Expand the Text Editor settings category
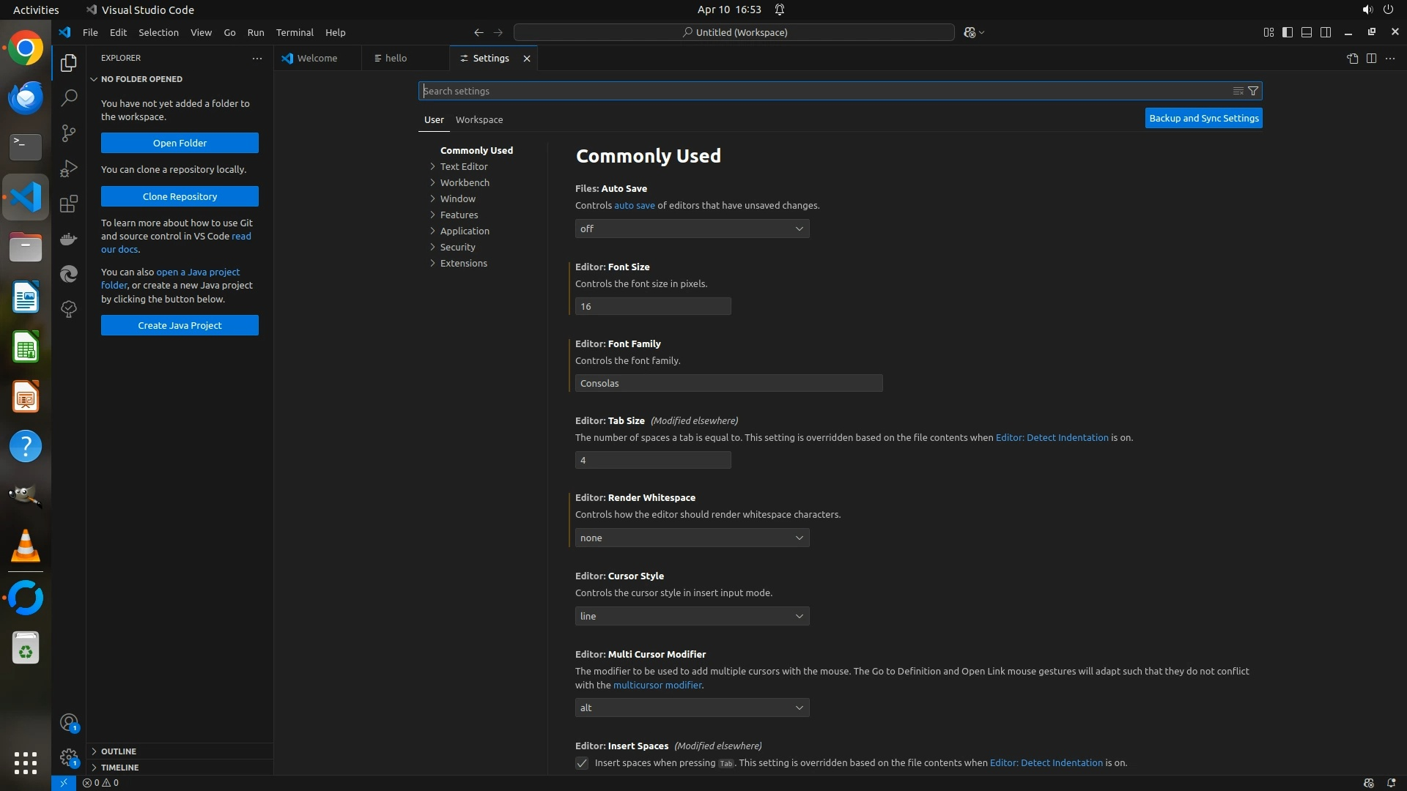The image size is (1407, 791). (463, 166)
